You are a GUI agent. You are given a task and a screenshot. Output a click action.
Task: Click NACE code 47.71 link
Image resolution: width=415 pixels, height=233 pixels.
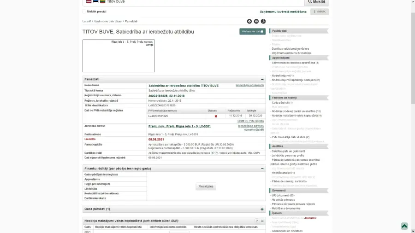[x=214, y=153]
